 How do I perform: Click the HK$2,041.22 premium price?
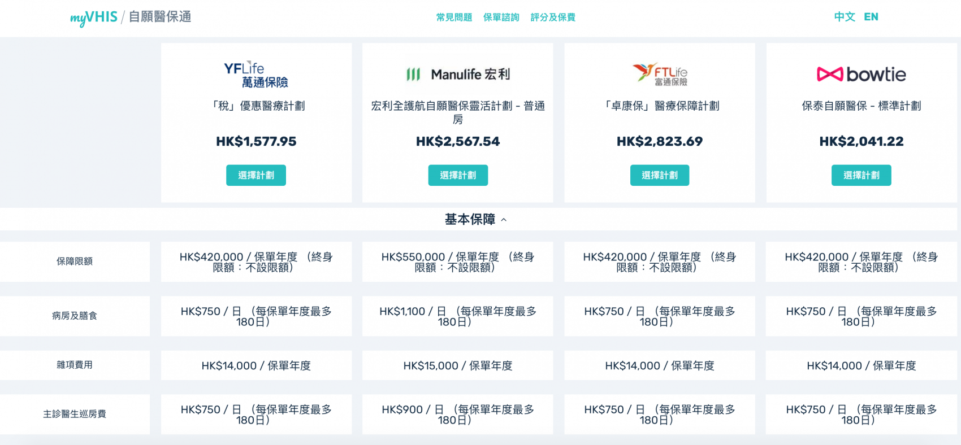coord(862,141)
